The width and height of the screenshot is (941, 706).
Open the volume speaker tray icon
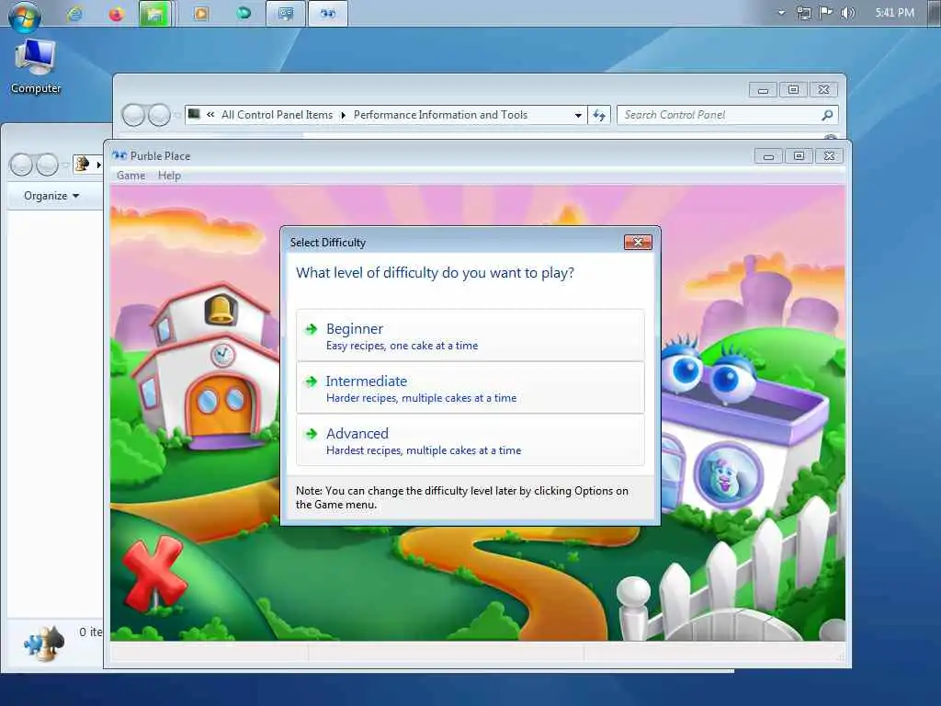coord(847,13)
